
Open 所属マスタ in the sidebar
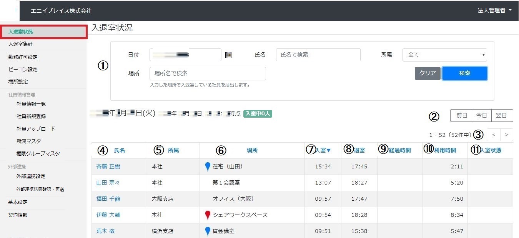point(29,141)
